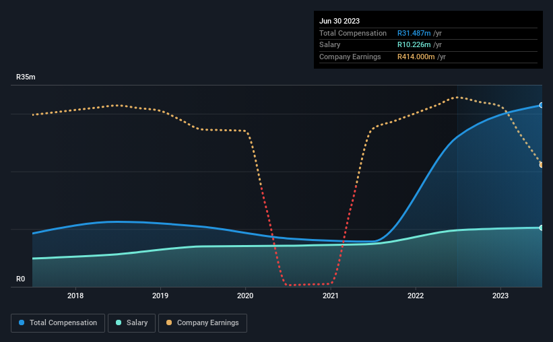Image resolution: width=553 pixels, height=342 pixels.
Task: Toggle the Company Earnings legend button
Action: click(203, 323)
